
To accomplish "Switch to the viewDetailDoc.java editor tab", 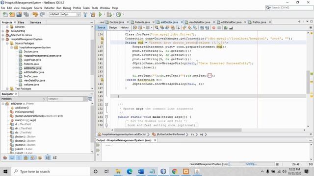I will 199,22.
